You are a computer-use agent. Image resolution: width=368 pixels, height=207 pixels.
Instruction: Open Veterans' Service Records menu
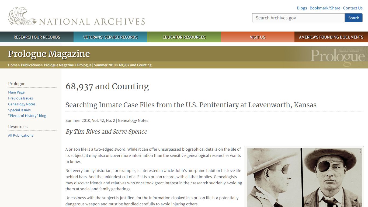point(110,37)
